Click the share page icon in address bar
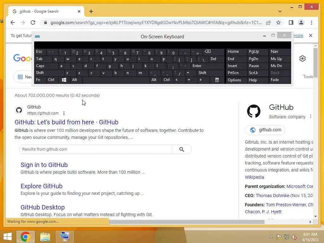324x243 pixels. pyautogui.click(x=268, y=22)
